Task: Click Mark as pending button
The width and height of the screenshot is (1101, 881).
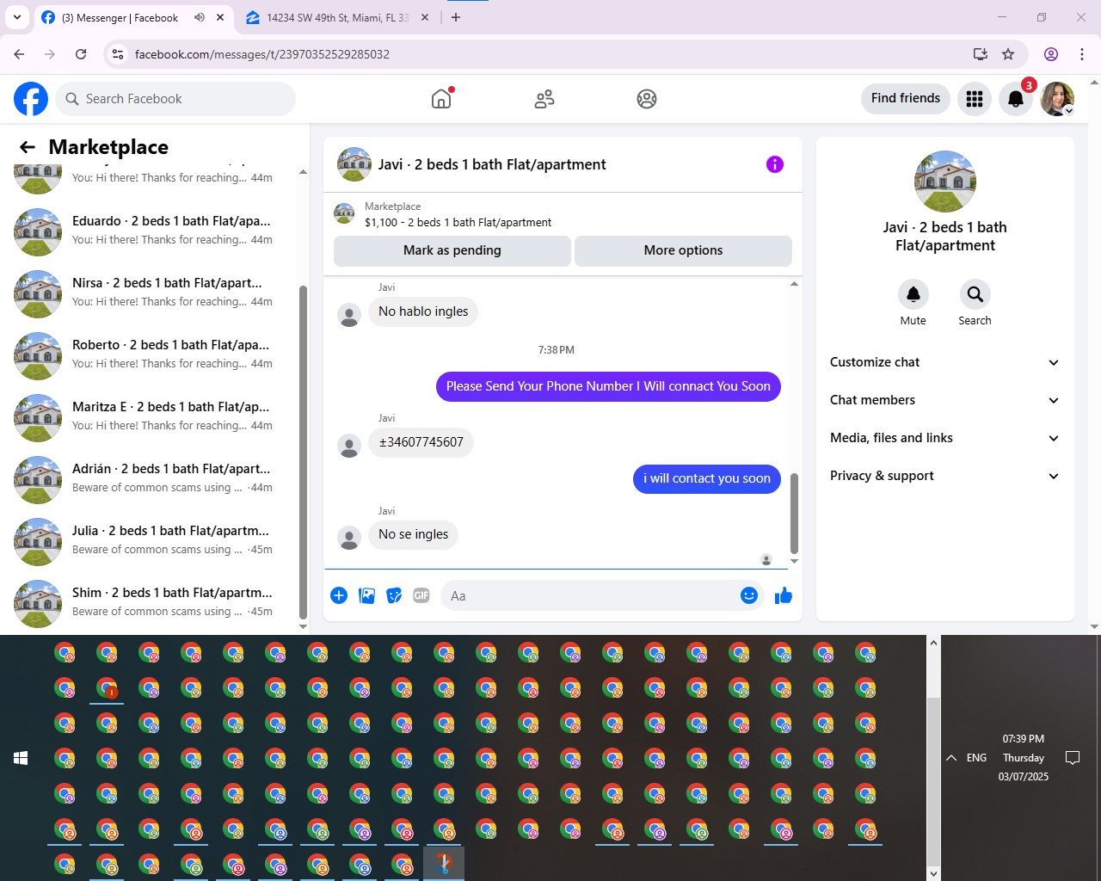Action: [452, 250]
